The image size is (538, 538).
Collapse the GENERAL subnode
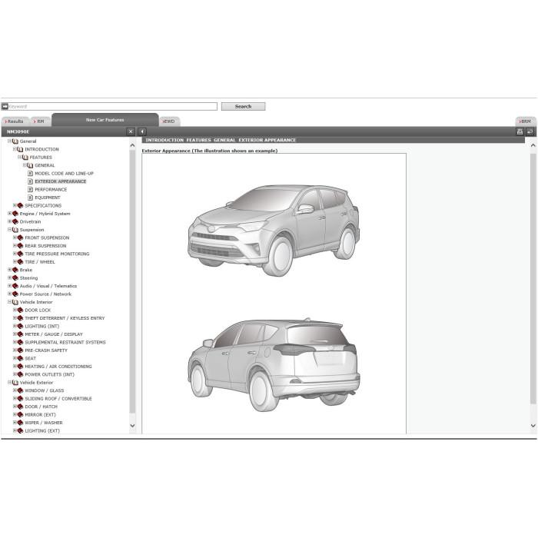25,165
